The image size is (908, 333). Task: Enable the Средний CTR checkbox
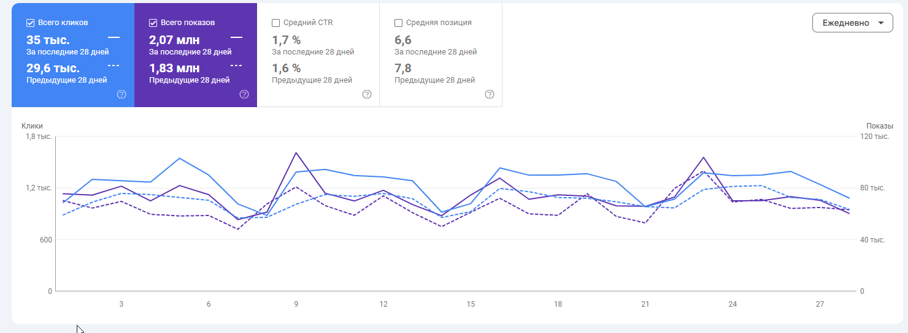point(275,23)
